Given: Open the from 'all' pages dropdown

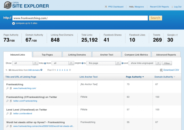Looking at the screenshot, I should [x=63, y=63].
